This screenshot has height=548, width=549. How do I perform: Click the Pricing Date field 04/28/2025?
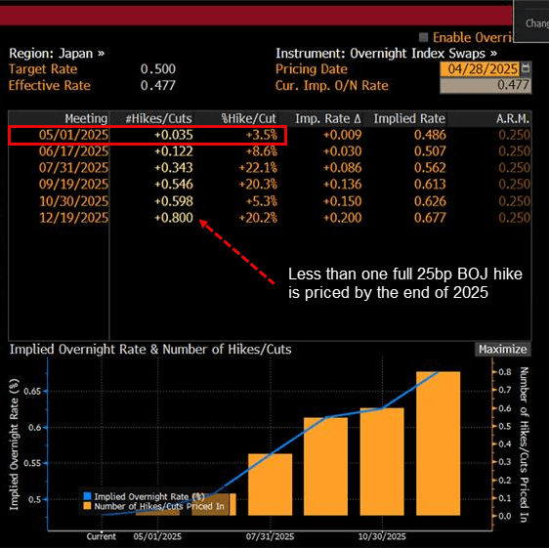(x=480, y=69)
